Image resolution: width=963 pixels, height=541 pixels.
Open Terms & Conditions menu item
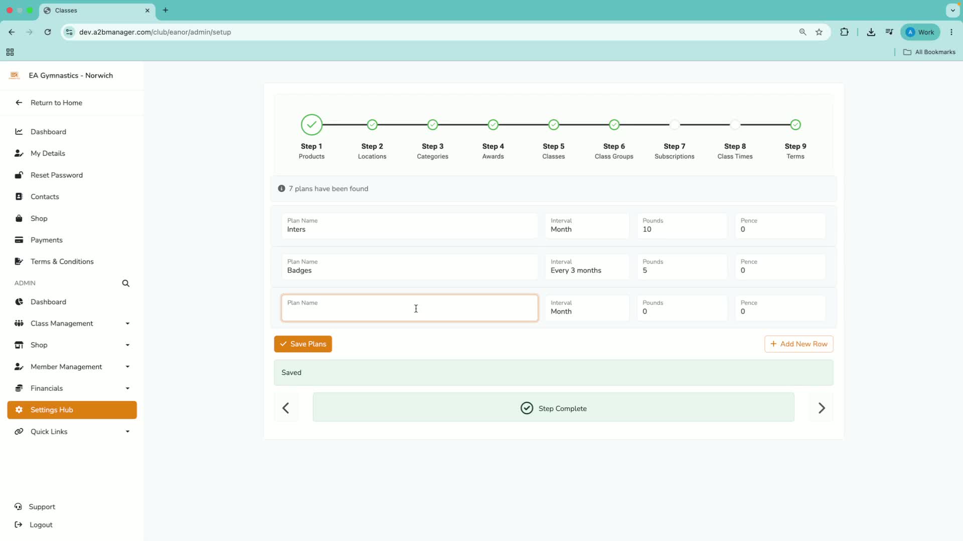62,261
